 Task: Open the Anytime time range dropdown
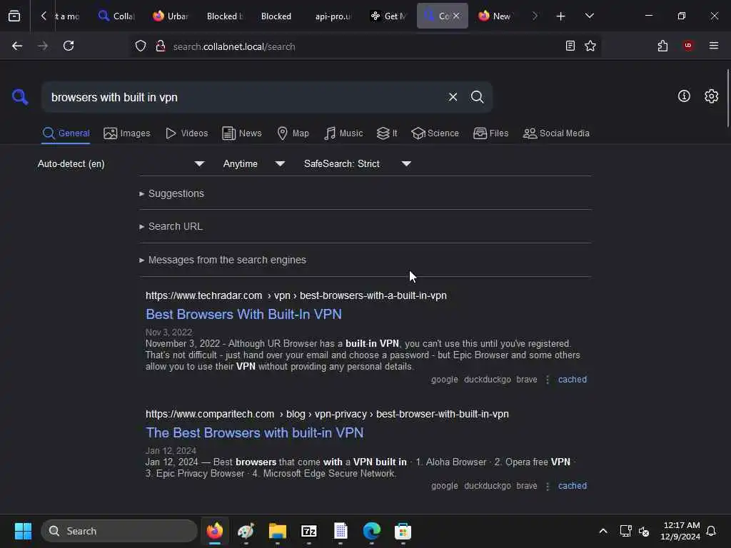point(254,163)
